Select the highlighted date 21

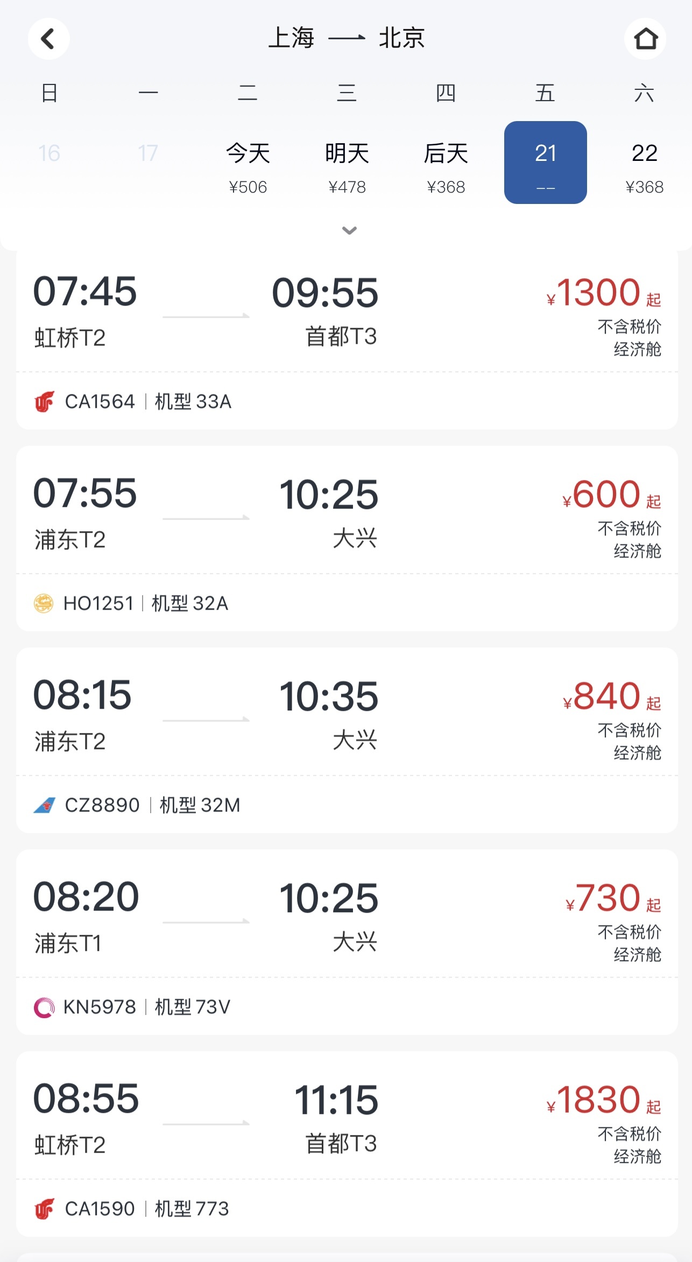(x=545, y=163)
